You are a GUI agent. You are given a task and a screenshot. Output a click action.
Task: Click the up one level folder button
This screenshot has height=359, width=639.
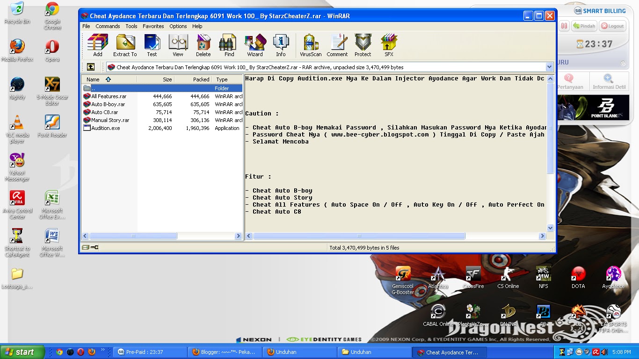[91, 67]
